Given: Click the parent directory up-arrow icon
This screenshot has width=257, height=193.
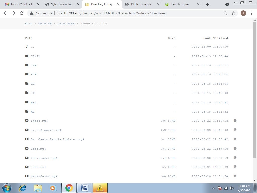Looking at the screenshot, I should pos(27,46).
